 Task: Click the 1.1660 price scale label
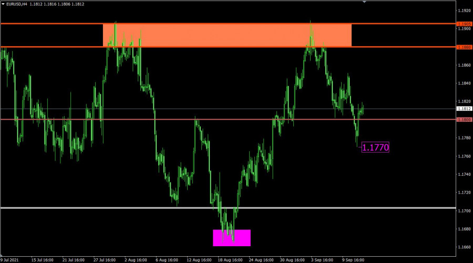point(464,247)
